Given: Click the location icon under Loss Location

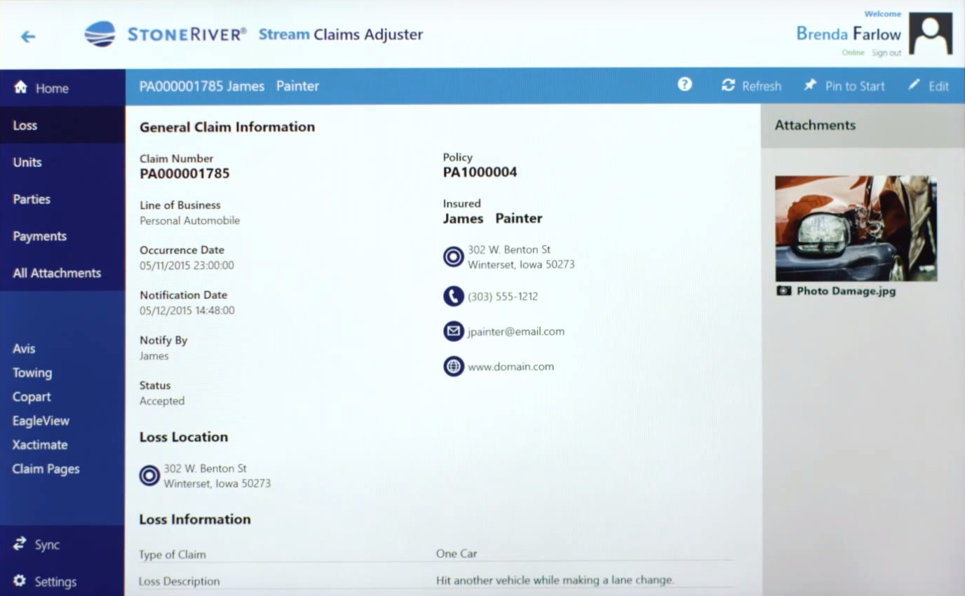Looking at the screenshot, I should click(x=149, y=475).
